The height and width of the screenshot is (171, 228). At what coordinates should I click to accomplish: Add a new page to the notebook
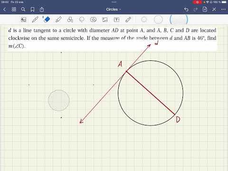click(x=205, y=9)
